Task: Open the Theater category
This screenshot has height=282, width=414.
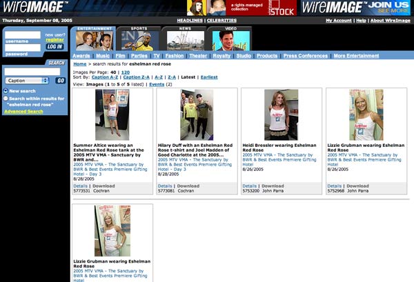Action: (x=198, y=56)
